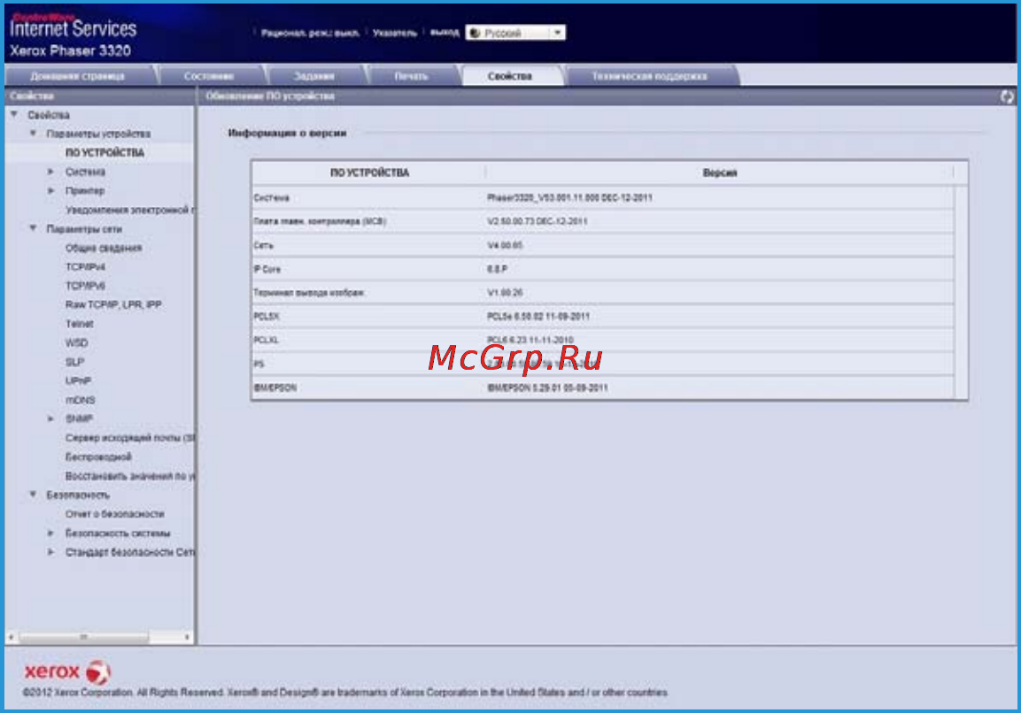1021x713 pixels.
Task: Open Уведомления электронной почты tree item
Action: (129, 210)
